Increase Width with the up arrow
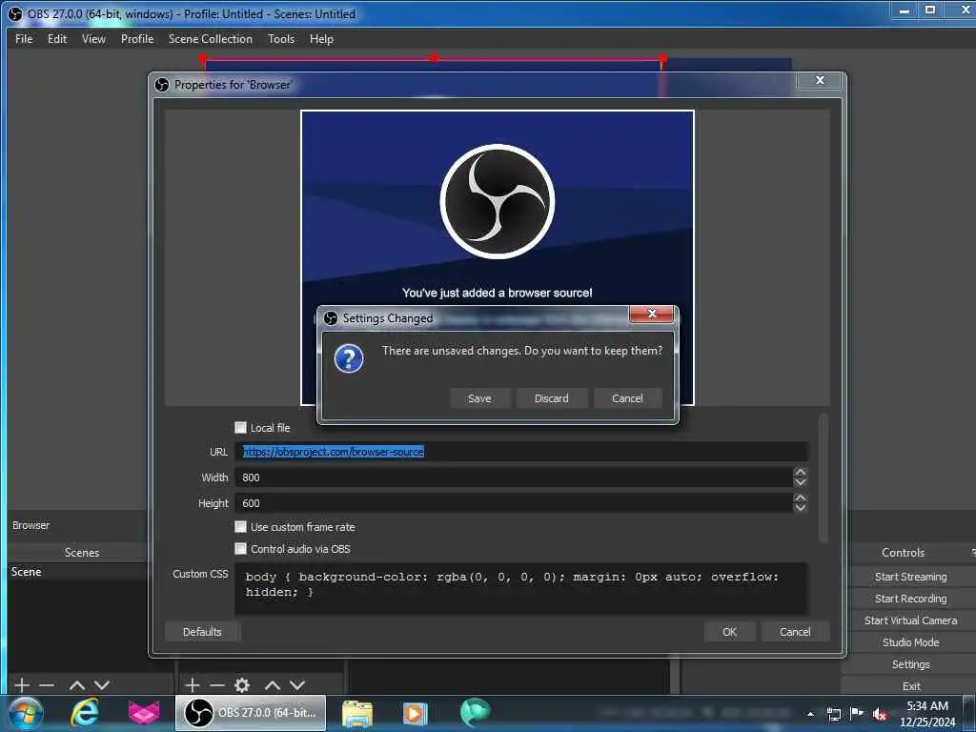 point(801,473)
